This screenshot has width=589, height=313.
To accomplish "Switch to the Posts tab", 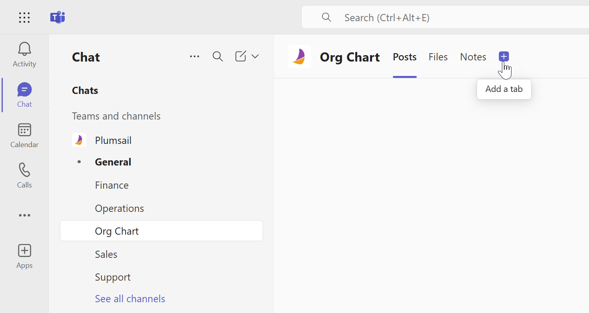I will [405, 57].
